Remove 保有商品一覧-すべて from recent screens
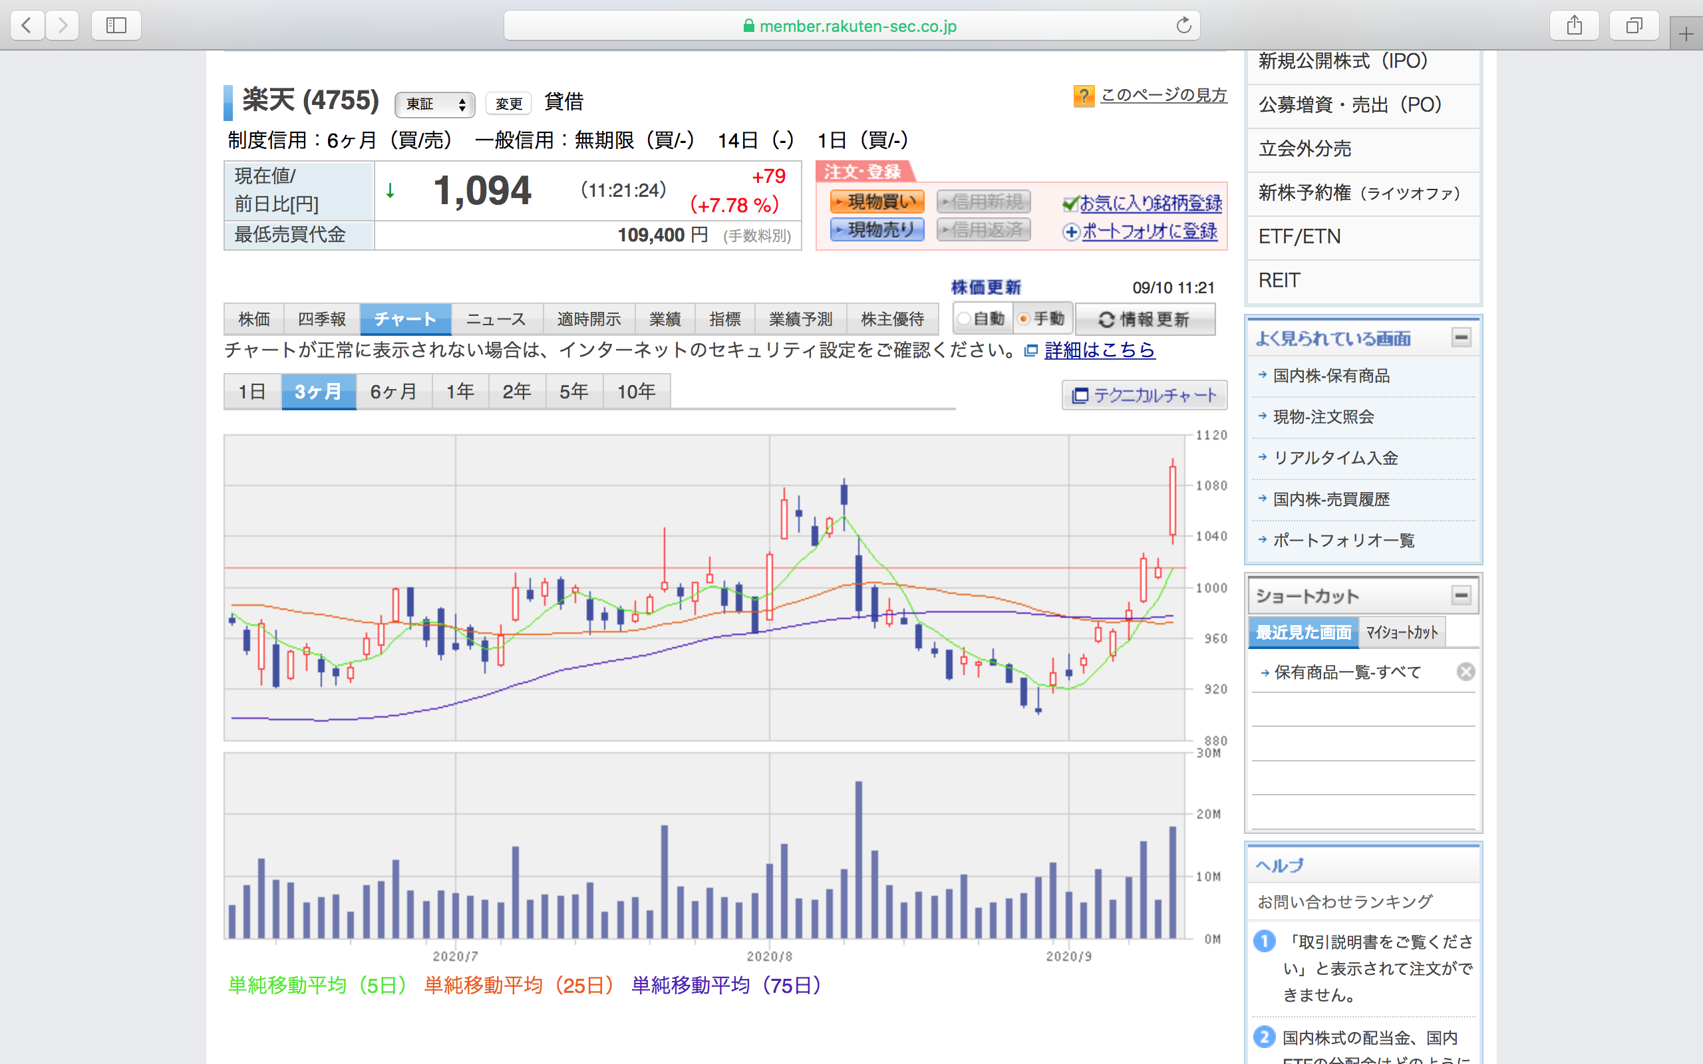Screen dimensions: 1703x1064 (1466, 672)
